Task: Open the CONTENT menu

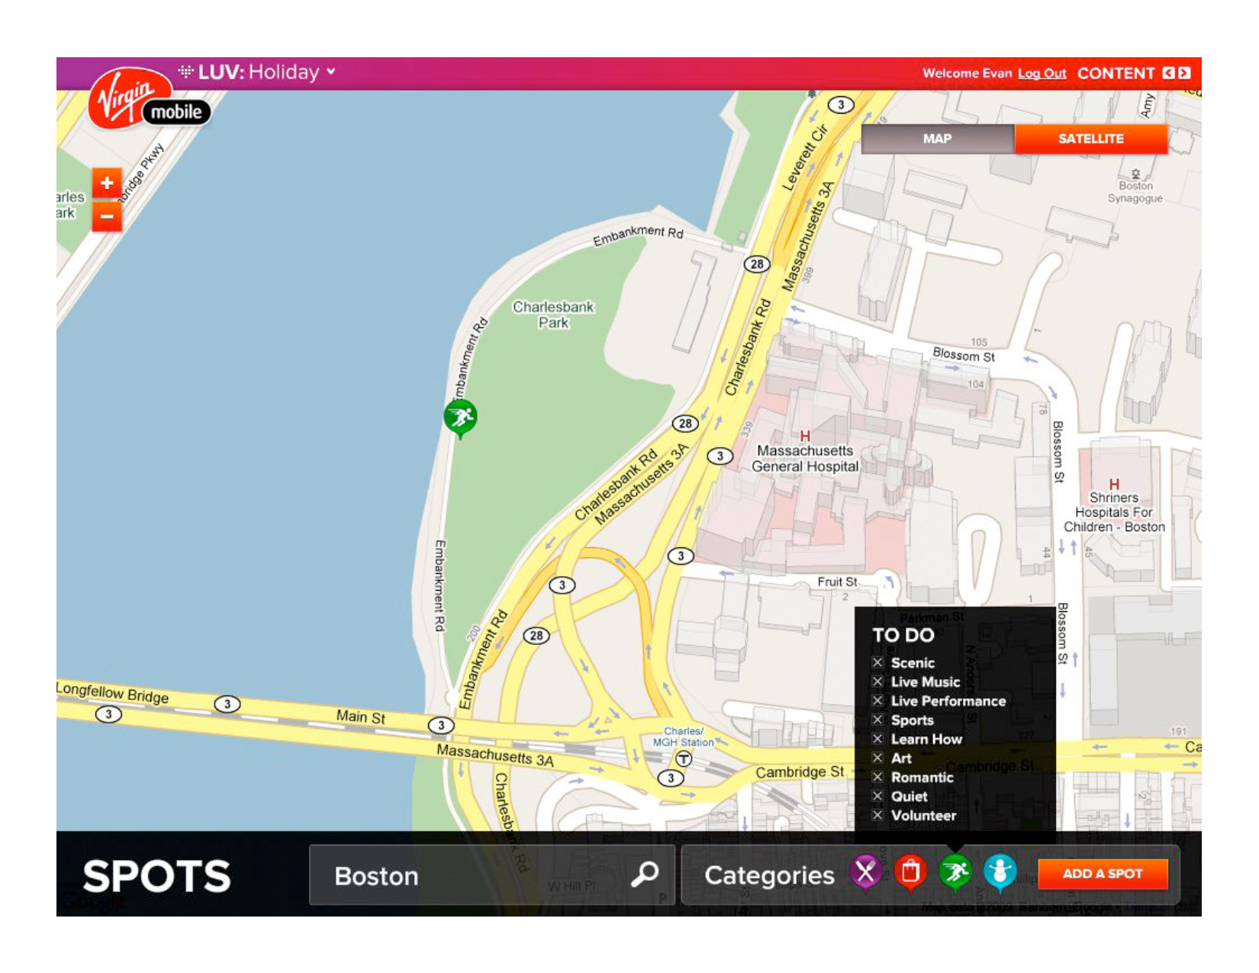Action: point(1116,73)
